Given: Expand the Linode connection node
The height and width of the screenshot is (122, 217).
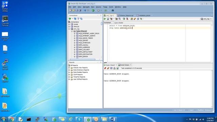Looking at the screenshot, I should click(69, 24).
